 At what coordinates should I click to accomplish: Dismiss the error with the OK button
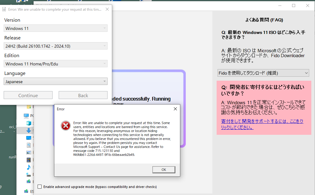164,170
